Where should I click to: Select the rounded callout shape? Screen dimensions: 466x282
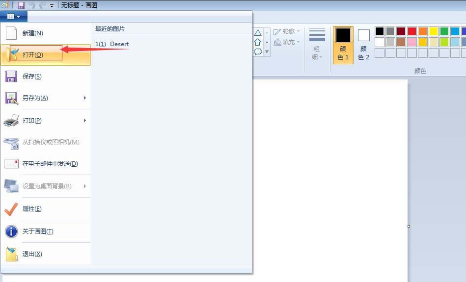click(x=258, y=51)
